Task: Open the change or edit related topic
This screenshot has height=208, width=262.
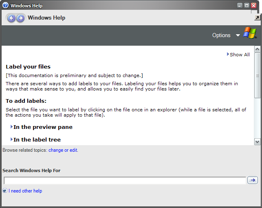Action: tap(63, 150)
